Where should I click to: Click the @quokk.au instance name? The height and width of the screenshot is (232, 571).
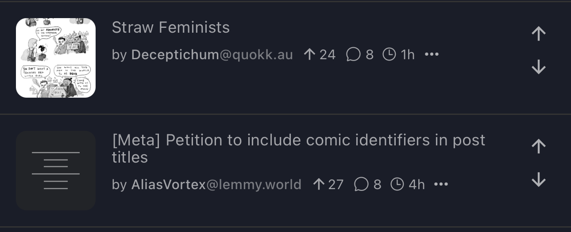256,55
